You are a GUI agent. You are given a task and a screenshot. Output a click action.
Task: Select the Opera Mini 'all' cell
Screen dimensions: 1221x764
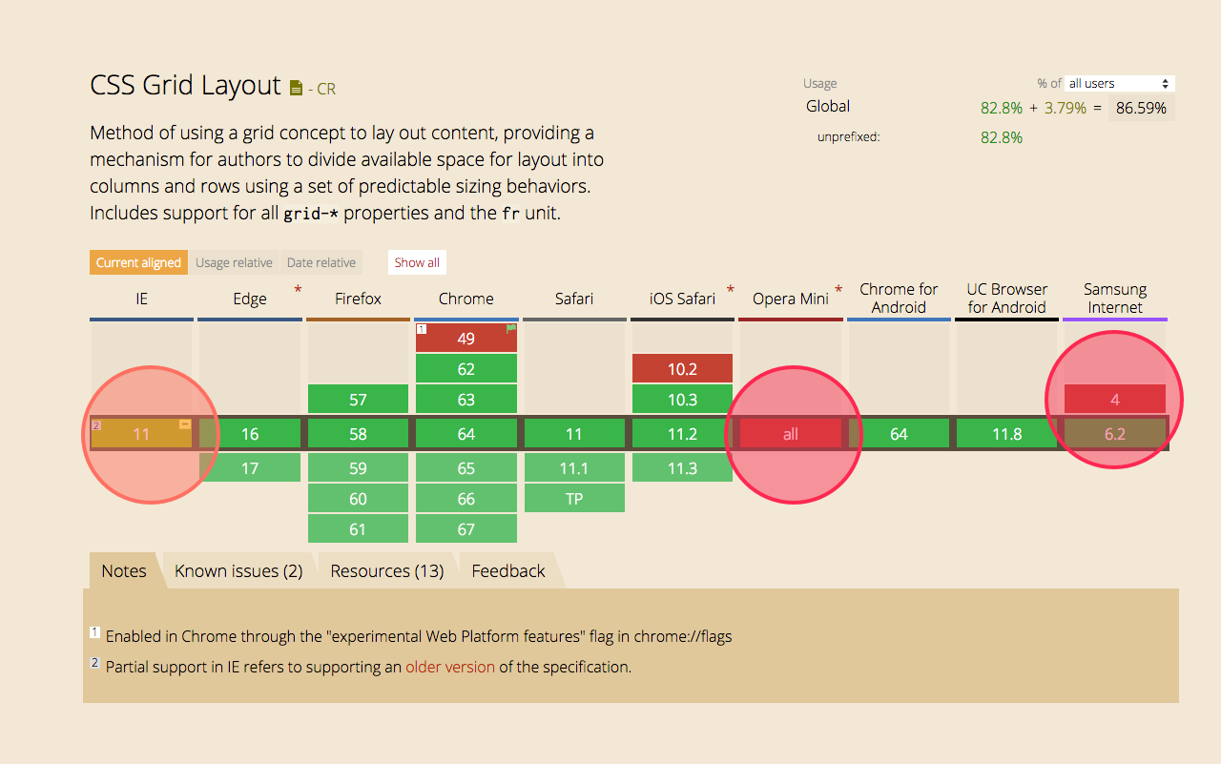point(791,434)
